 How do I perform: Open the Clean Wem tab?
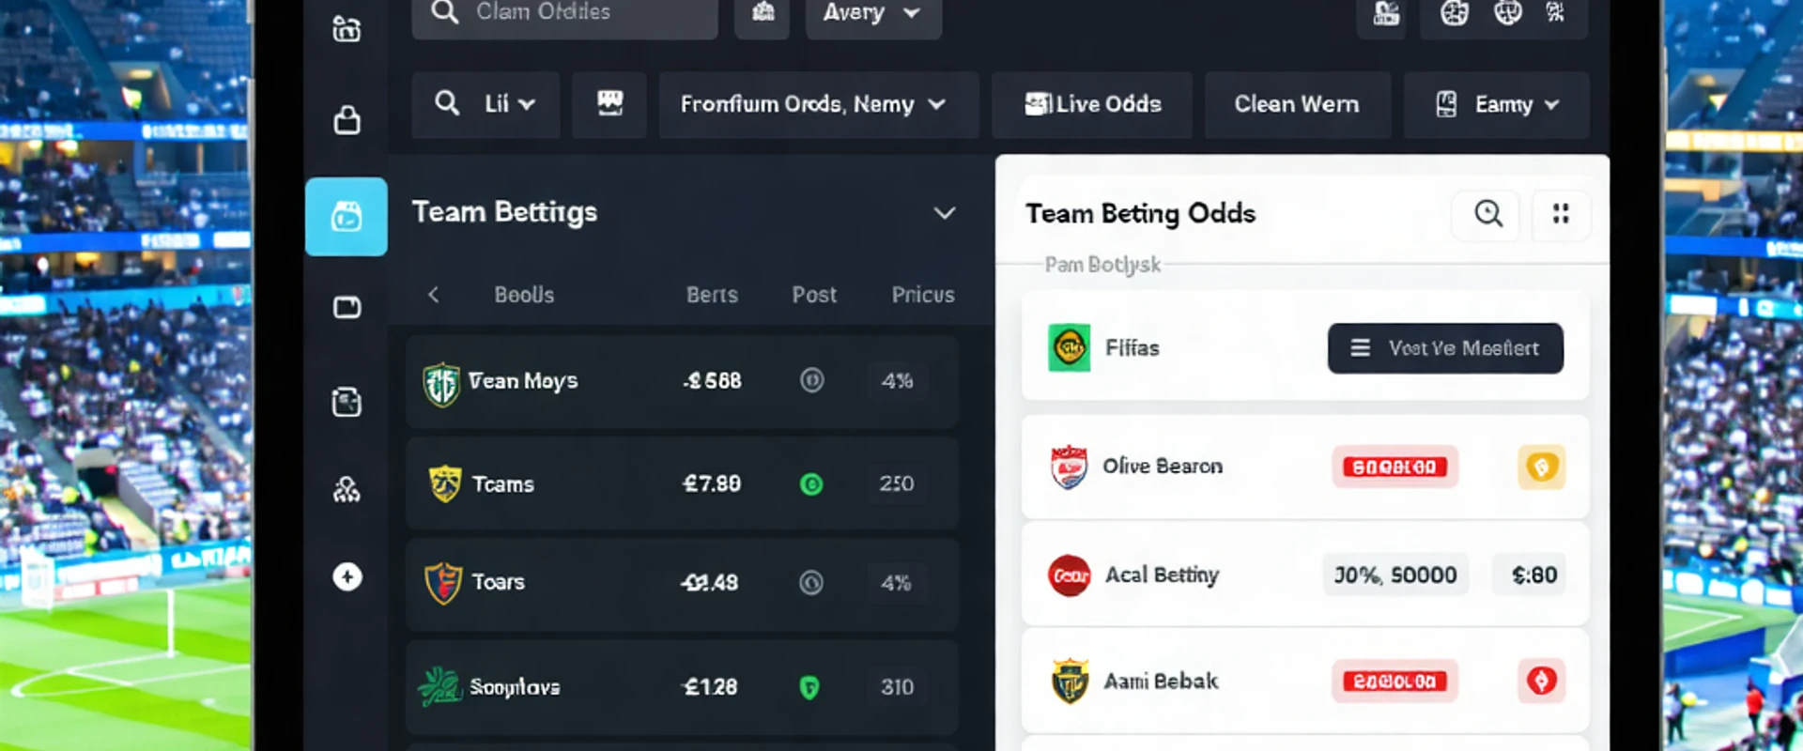(x=1297, y=104)
